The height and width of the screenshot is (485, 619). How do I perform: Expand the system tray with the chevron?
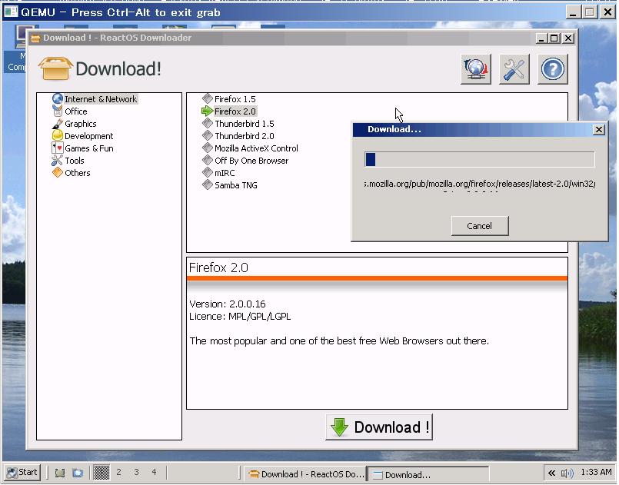pos(551,473)
